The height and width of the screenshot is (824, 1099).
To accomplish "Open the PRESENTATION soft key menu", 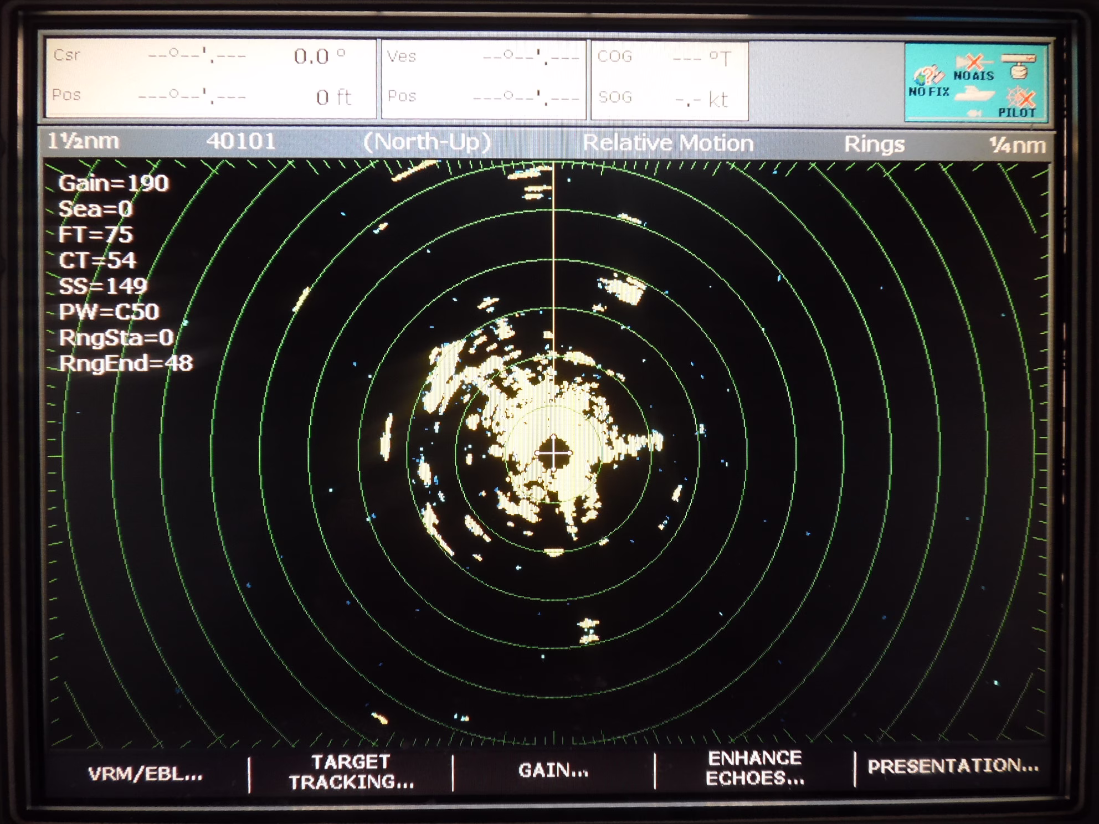I will pos(953,766).
